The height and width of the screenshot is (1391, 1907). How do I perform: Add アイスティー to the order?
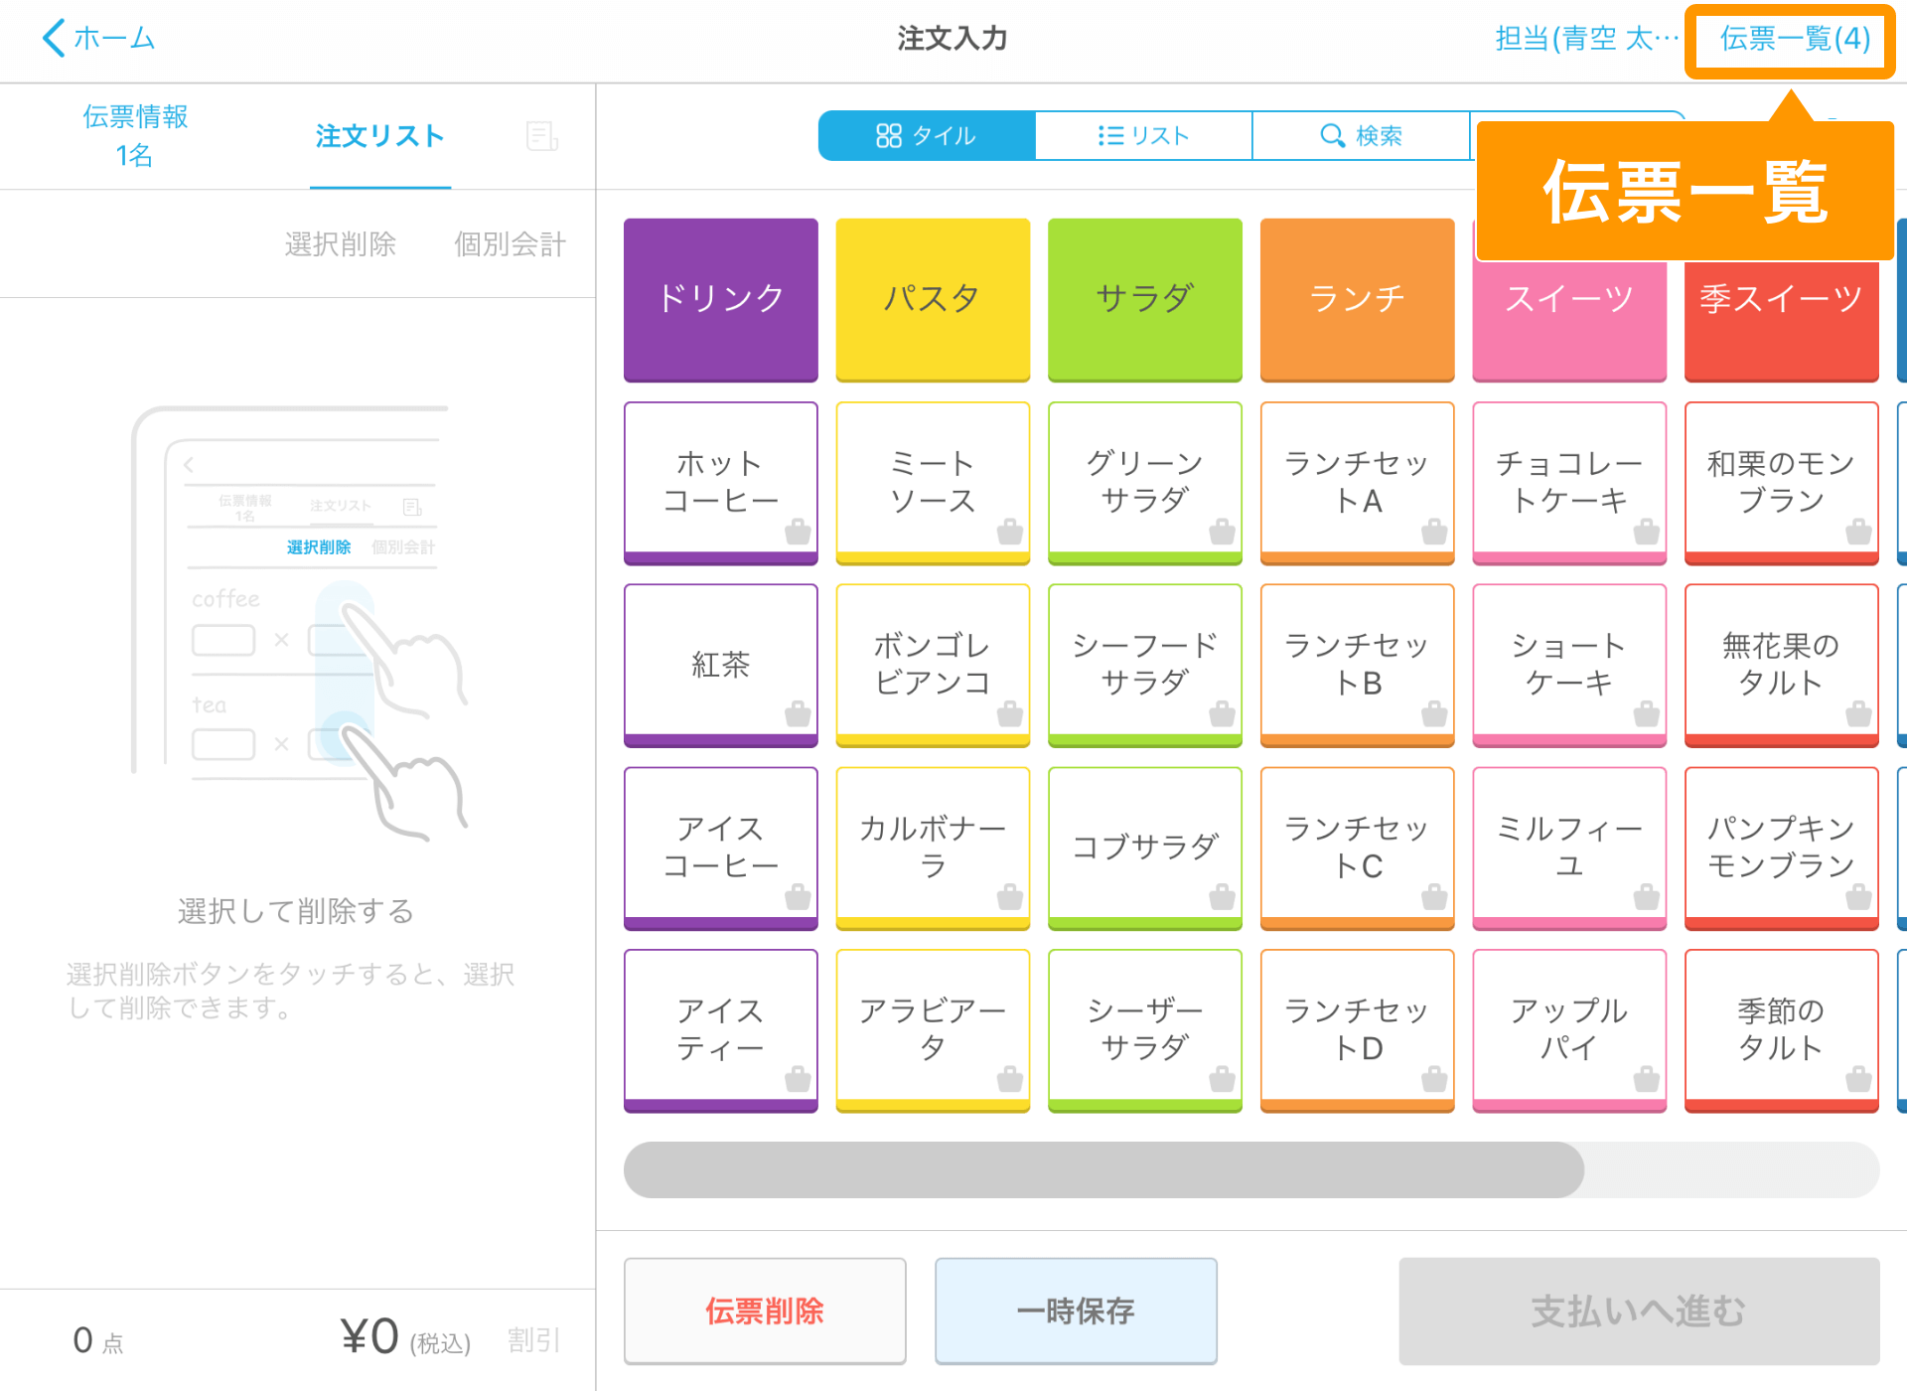[721, 1030]
